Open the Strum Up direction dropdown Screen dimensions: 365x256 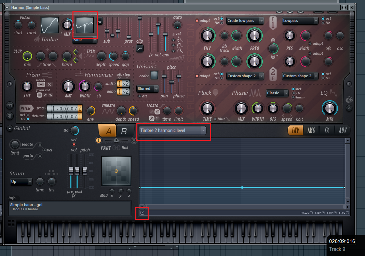(x=21, y=182)
